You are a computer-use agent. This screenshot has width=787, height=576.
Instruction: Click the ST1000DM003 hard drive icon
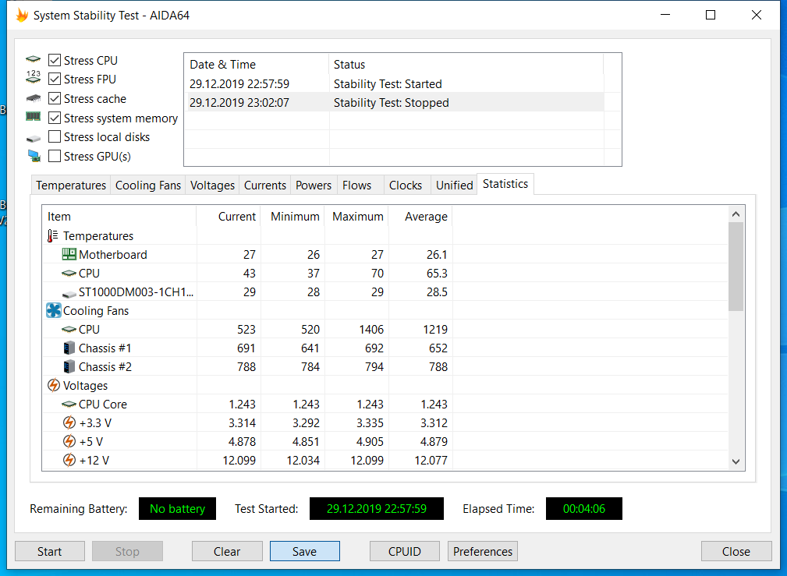69,293
